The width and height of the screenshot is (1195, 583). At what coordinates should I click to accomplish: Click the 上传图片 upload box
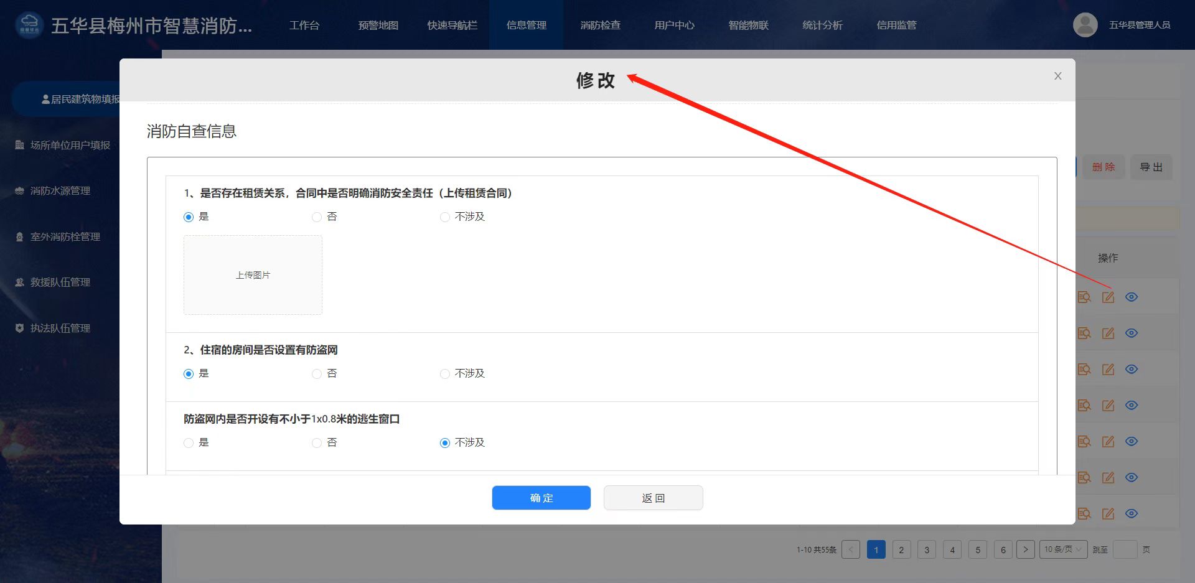coord(253,275)
